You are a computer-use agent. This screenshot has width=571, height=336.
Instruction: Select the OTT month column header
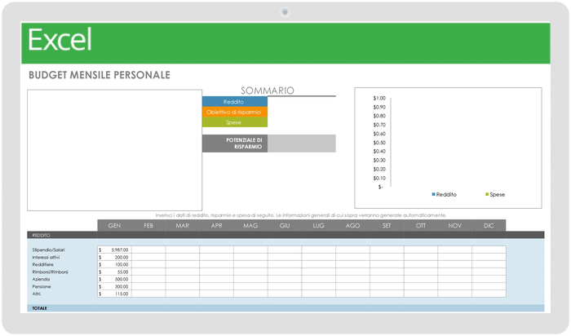(x=421, y=225)
